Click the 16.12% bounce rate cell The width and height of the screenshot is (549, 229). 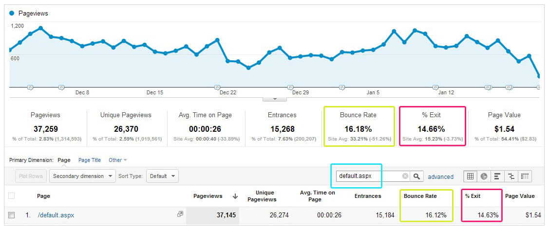436,215
